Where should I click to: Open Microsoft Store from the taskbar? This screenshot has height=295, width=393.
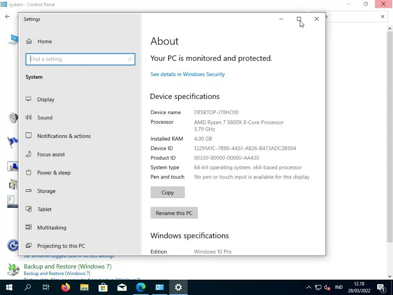[x=103, y=287]
